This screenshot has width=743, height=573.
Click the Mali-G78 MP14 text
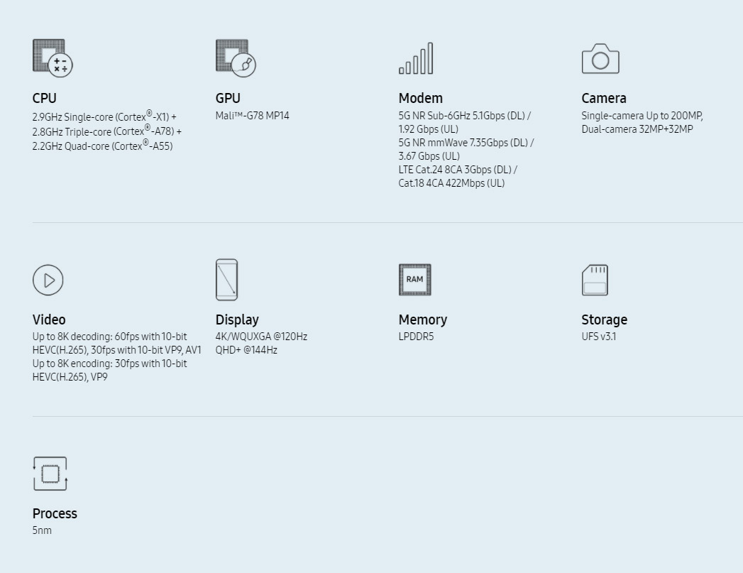point(252,116)
